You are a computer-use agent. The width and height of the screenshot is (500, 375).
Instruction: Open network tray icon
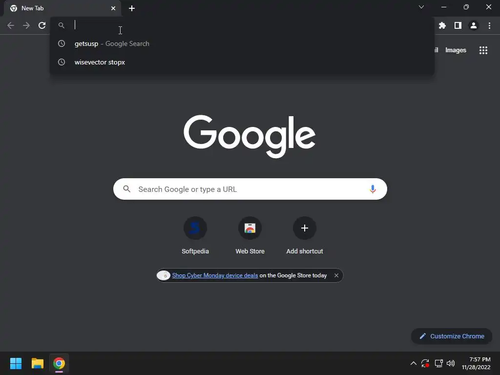439,363
